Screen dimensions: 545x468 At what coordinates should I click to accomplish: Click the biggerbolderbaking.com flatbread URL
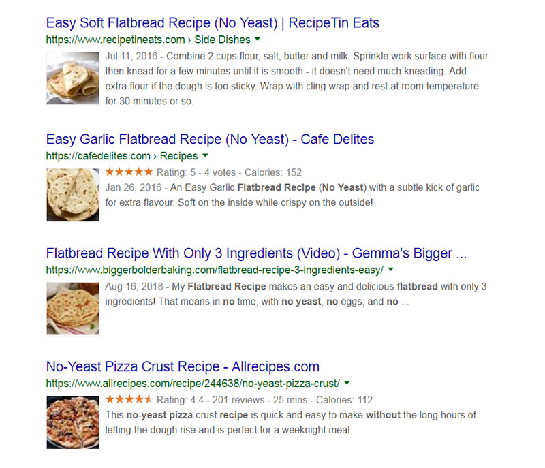pyautogui.click(x=215, y=270)
